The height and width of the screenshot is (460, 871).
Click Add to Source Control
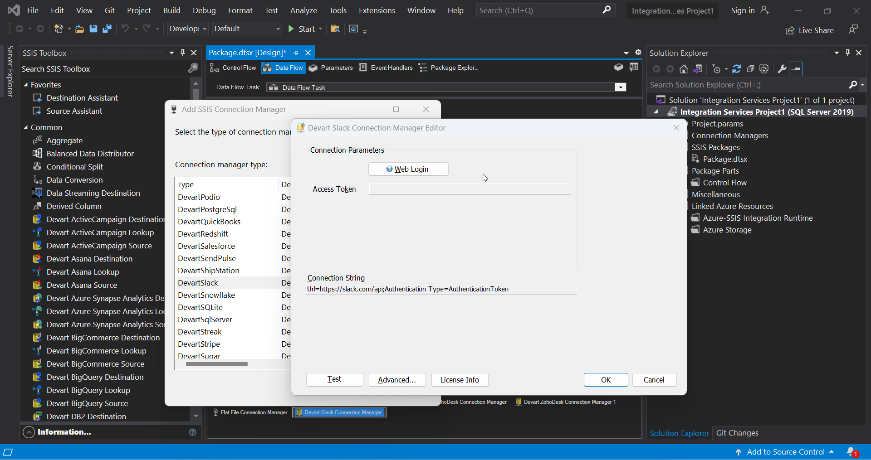785,452
